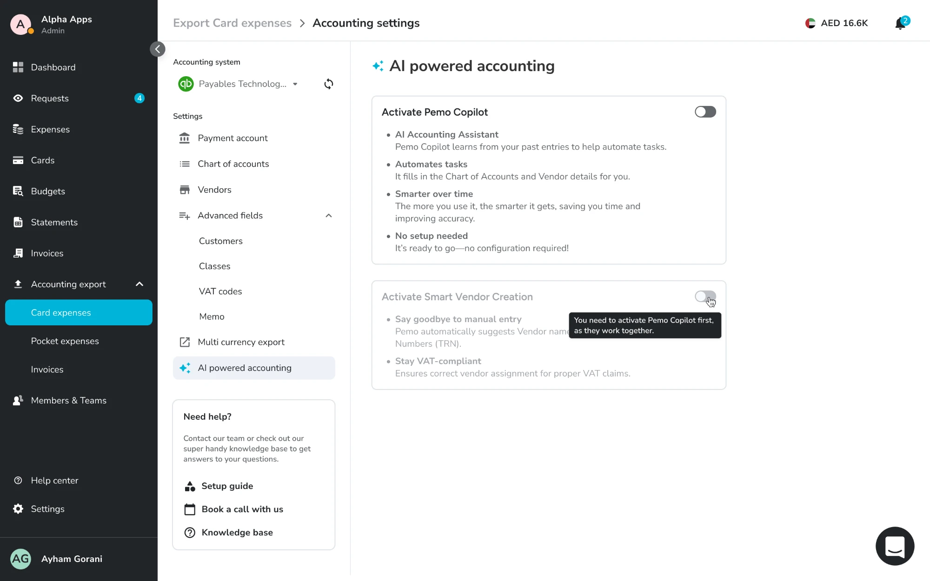Viewport: 930px width, 581px height.
Task: Click Book a call with us
Action: [x=234, y=509]
